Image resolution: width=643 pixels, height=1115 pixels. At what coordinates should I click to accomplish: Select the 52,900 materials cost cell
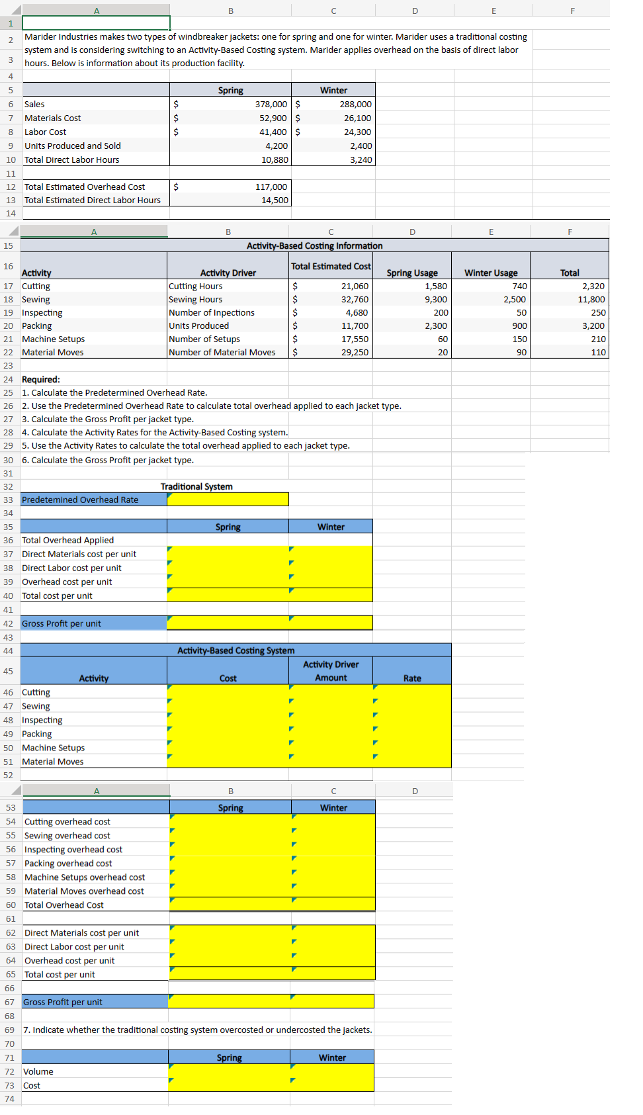230,118
